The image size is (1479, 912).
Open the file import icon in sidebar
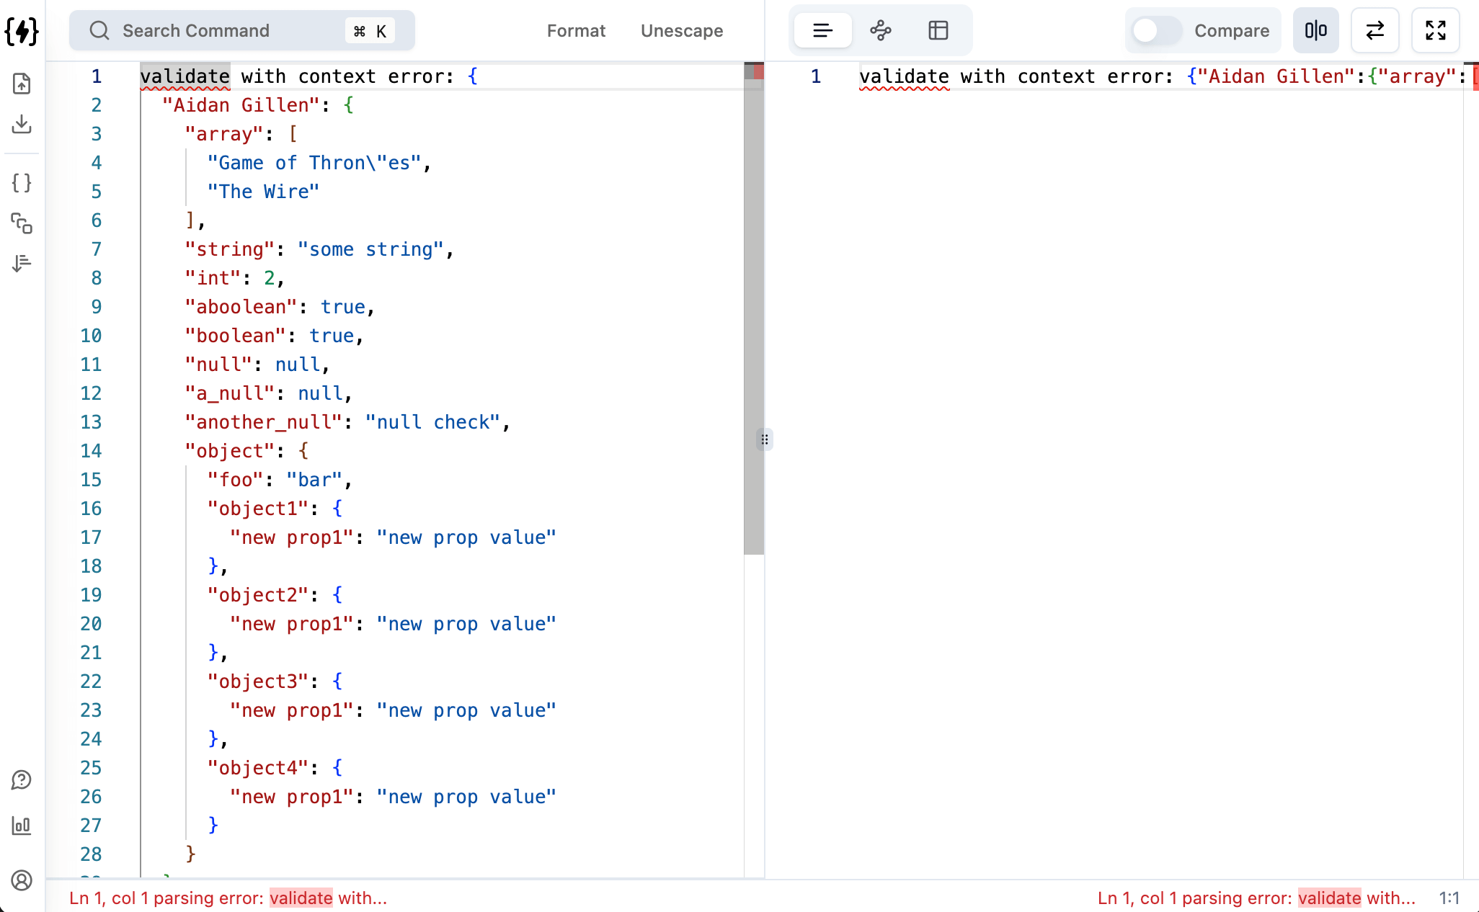point(22,84)
